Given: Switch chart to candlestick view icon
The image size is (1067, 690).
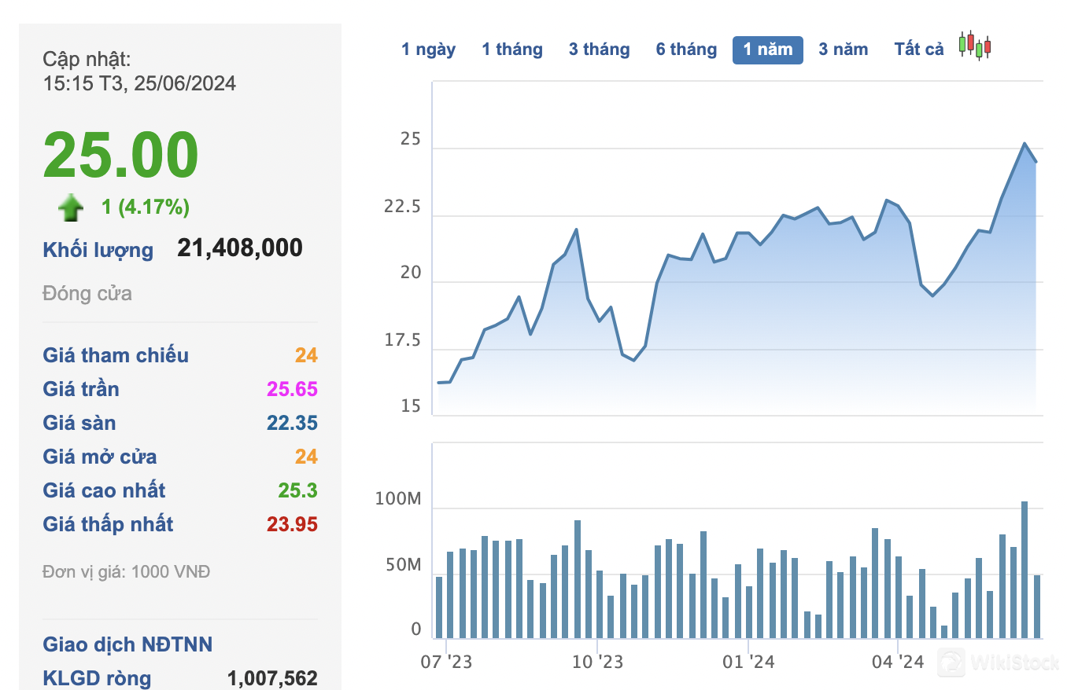Looking at the screenshot, I should click(975, 46).
